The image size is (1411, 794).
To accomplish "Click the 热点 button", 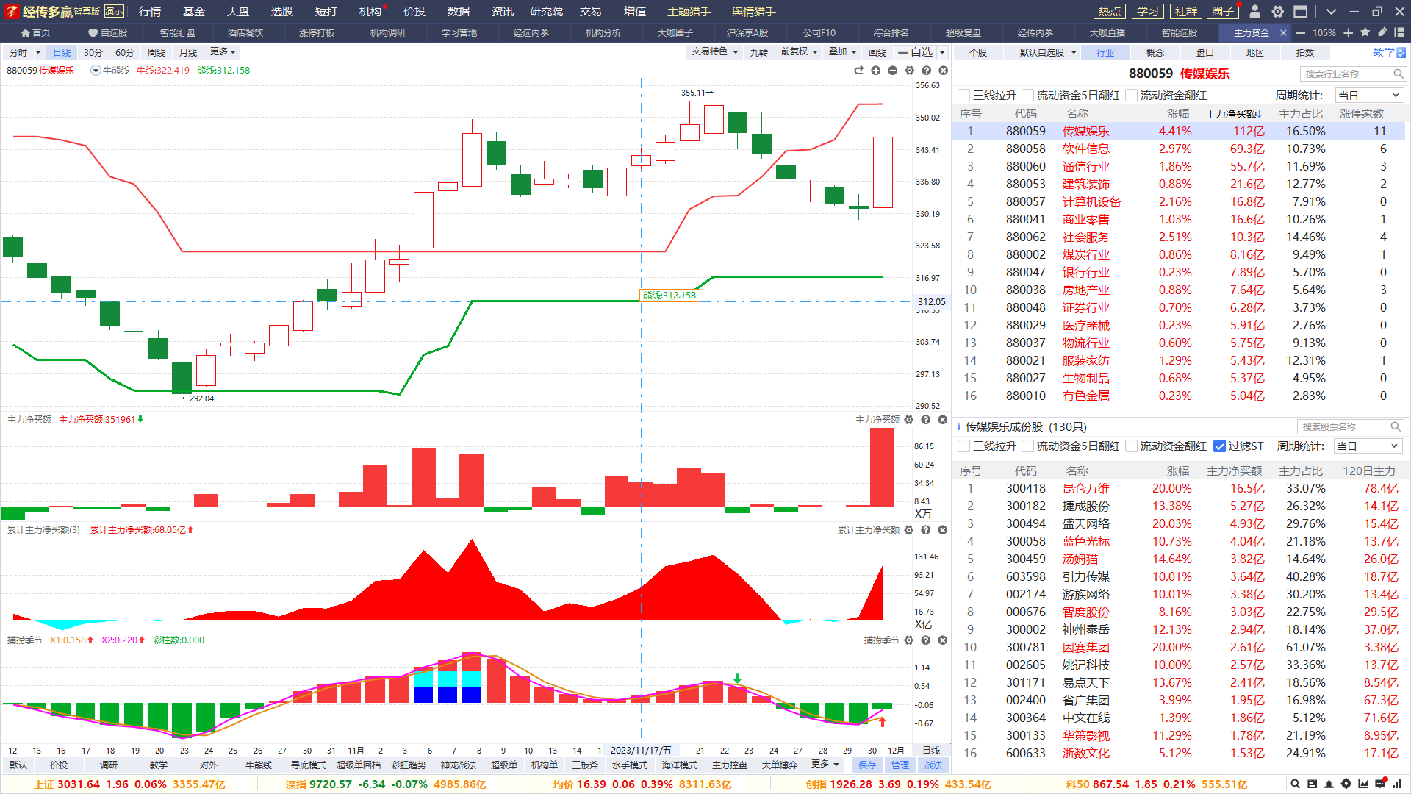I will click(1110, 12).
